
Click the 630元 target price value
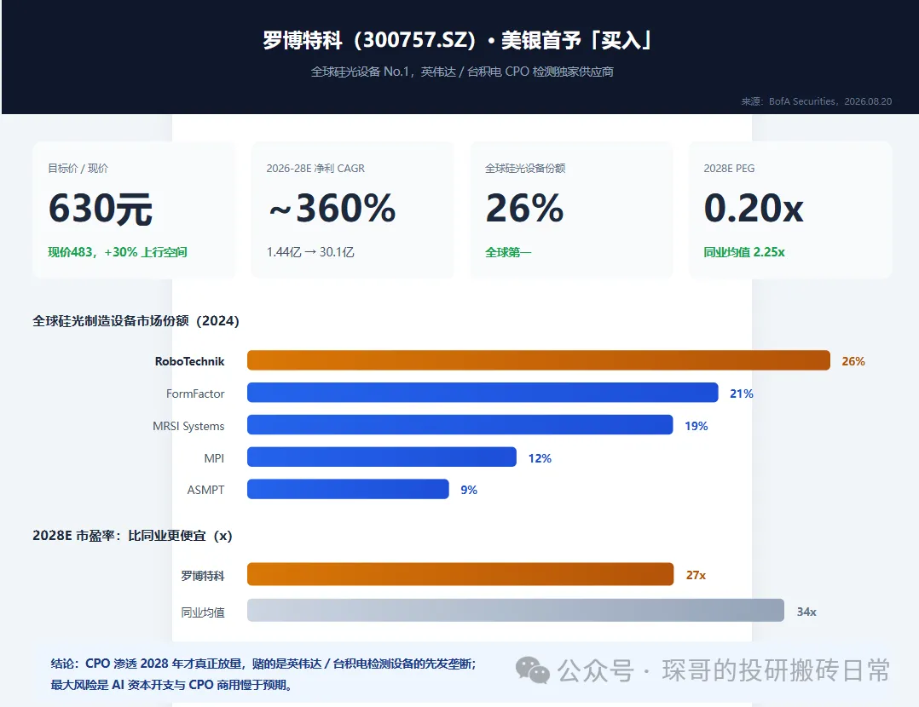point(101,208)
